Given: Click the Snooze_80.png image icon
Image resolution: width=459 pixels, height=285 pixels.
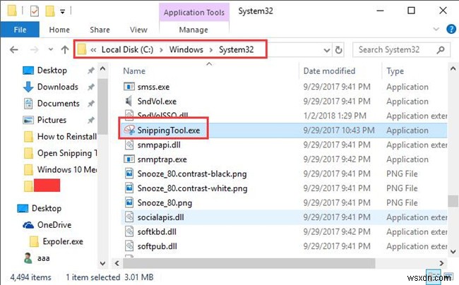Looking at the screenshot, I should (x=129, y=202).
